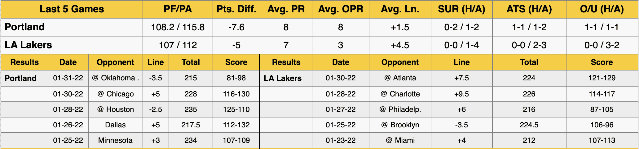Click the "Last 5 Games" header cell

tap(72, 9)
